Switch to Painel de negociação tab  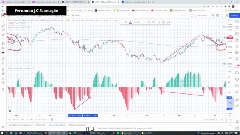tap(77, 125)
